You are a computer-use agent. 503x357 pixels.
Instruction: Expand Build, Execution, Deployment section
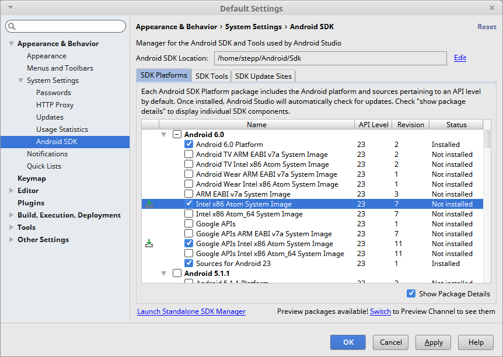click(x=11, y=215)
